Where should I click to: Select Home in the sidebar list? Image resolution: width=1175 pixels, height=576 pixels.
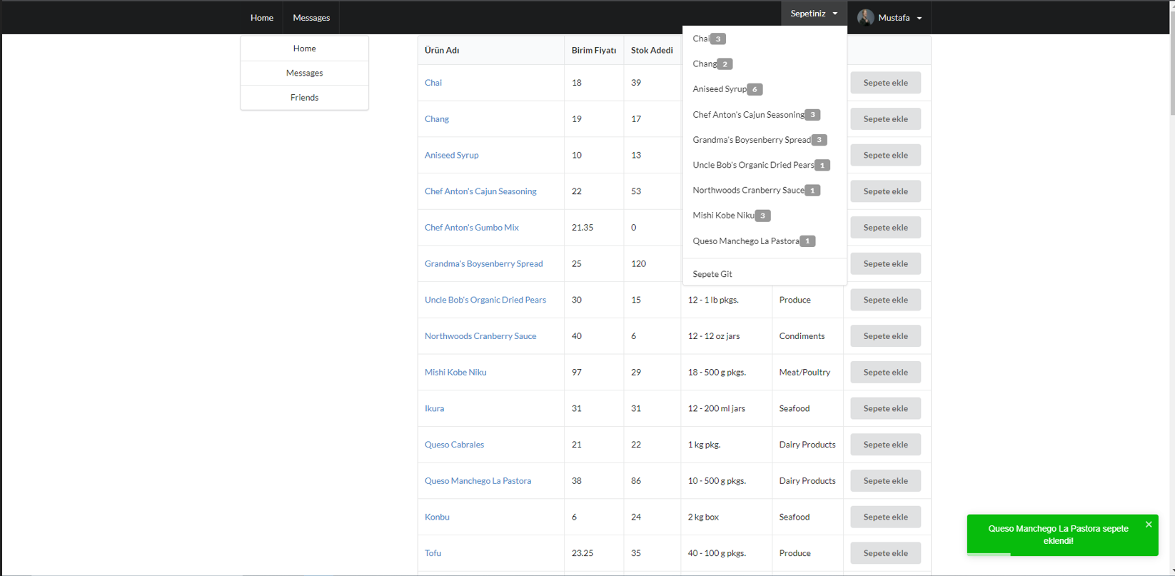click(305, 49)
